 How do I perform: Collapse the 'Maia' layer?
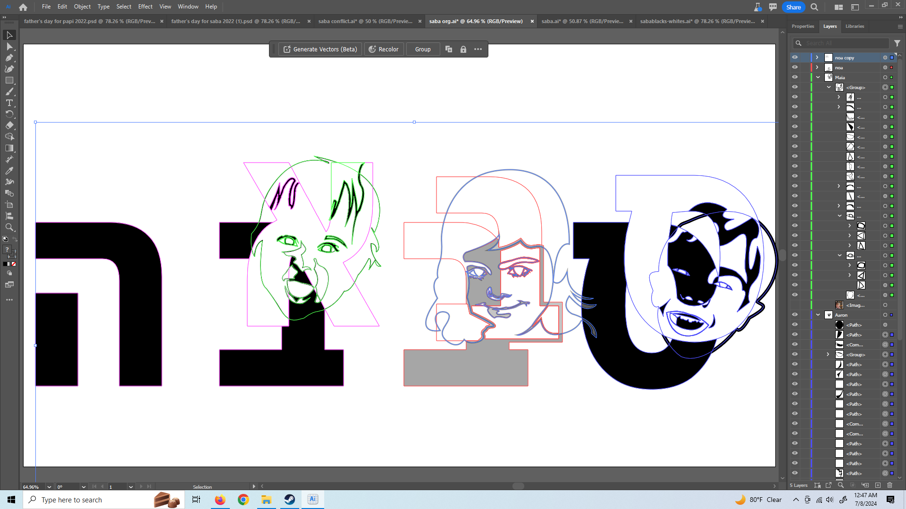[818, 77]
